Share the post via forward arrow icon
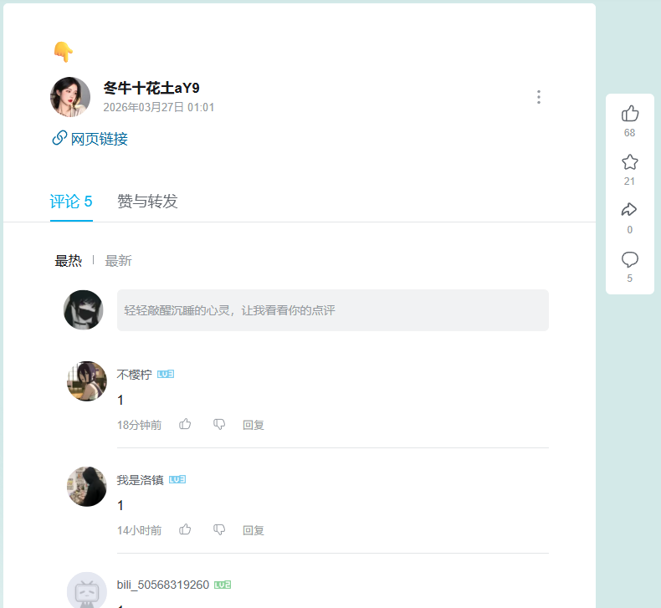The height and width of the screenshot is (608, 661). 630,210
